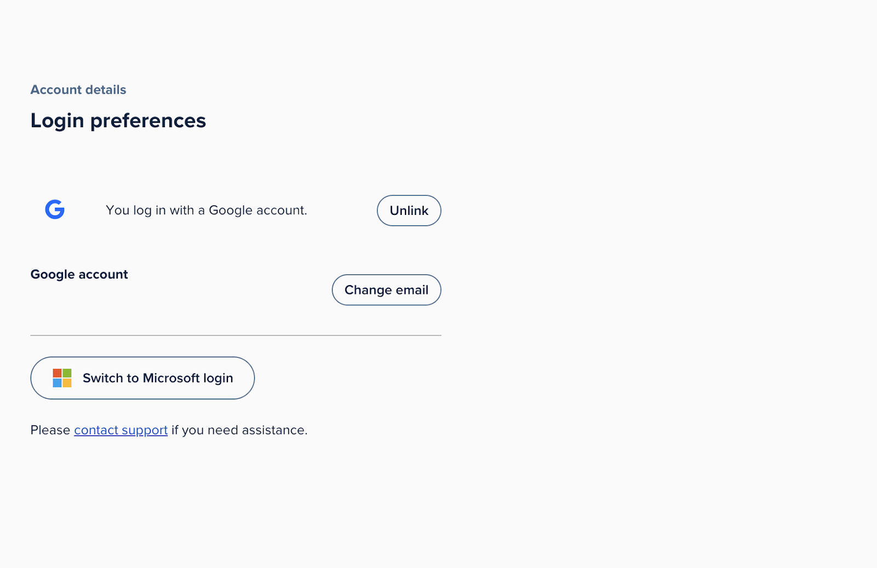Change the Google account email
Image resolution: width=877 pixels, height=568 pixels.
click(x=386, y=289)
